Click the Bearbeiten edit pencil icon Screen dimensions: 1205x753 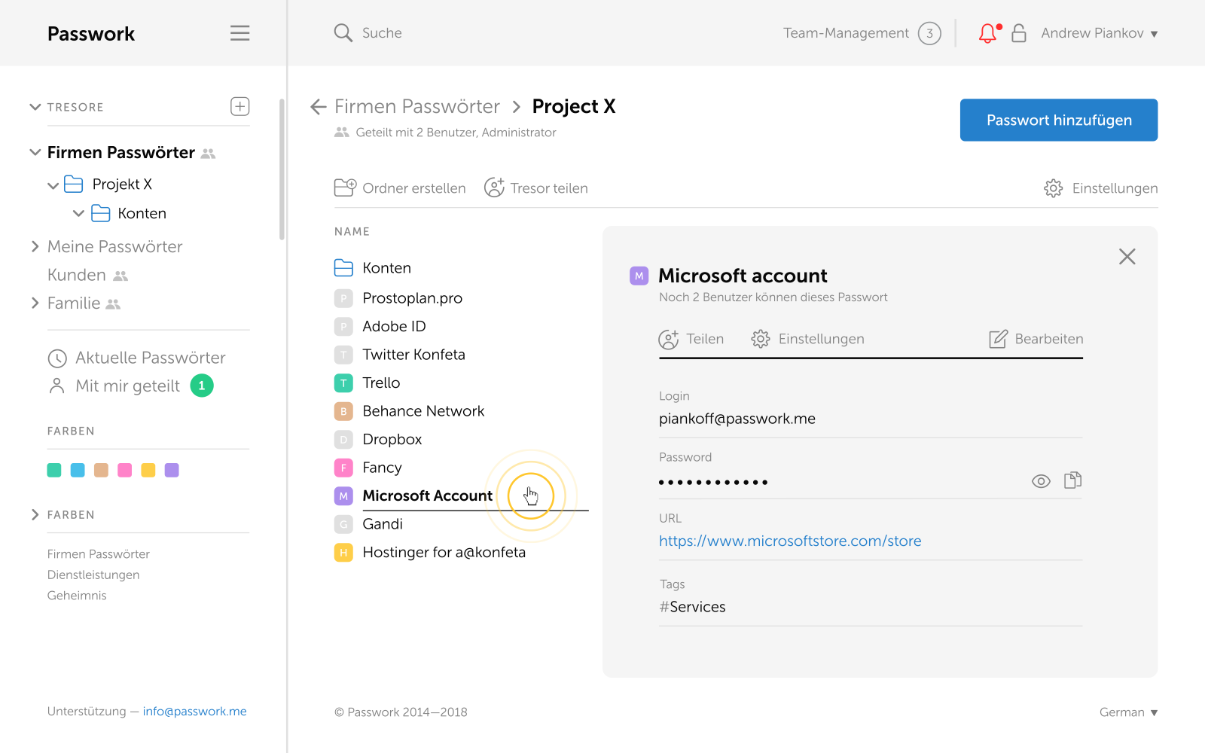point(998,339)
